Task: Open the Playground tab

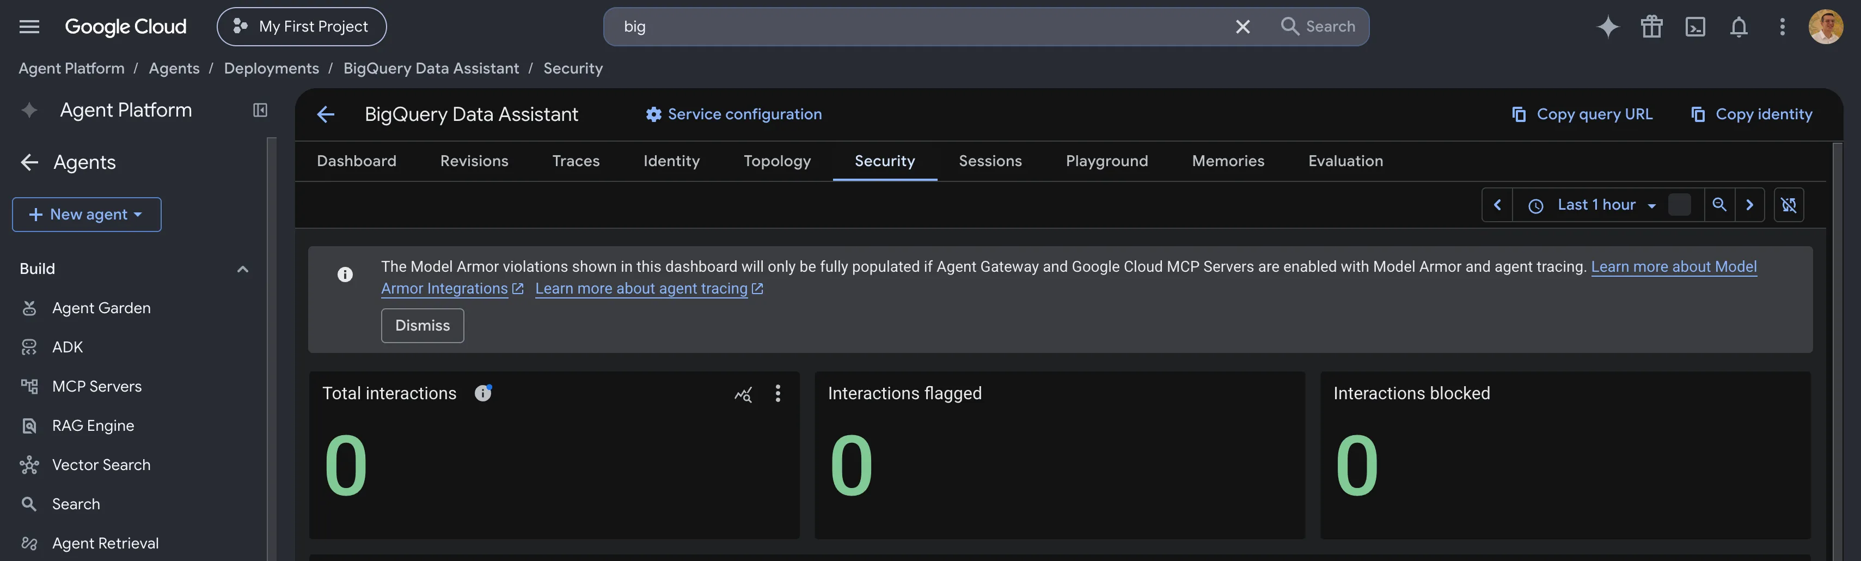Action: pos(1107,161)
